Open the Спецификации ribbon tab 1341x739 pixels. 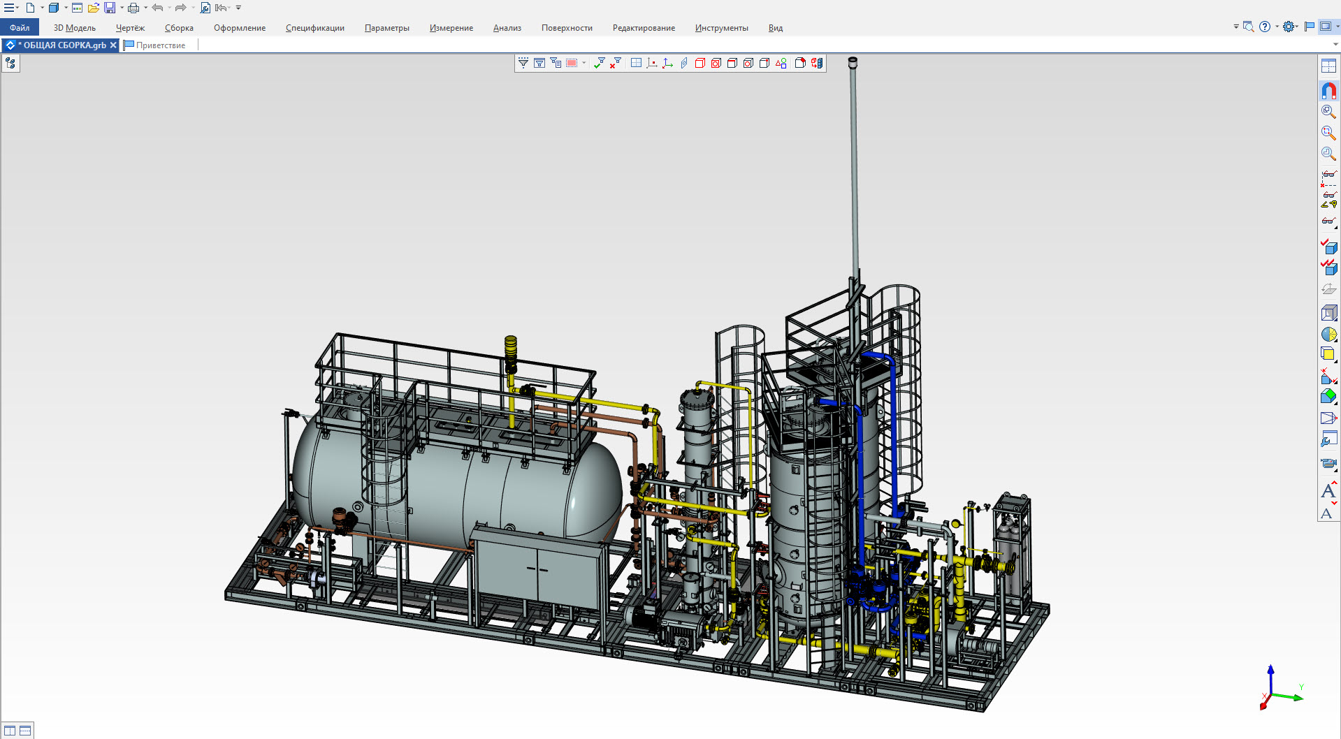click(315, 28)
